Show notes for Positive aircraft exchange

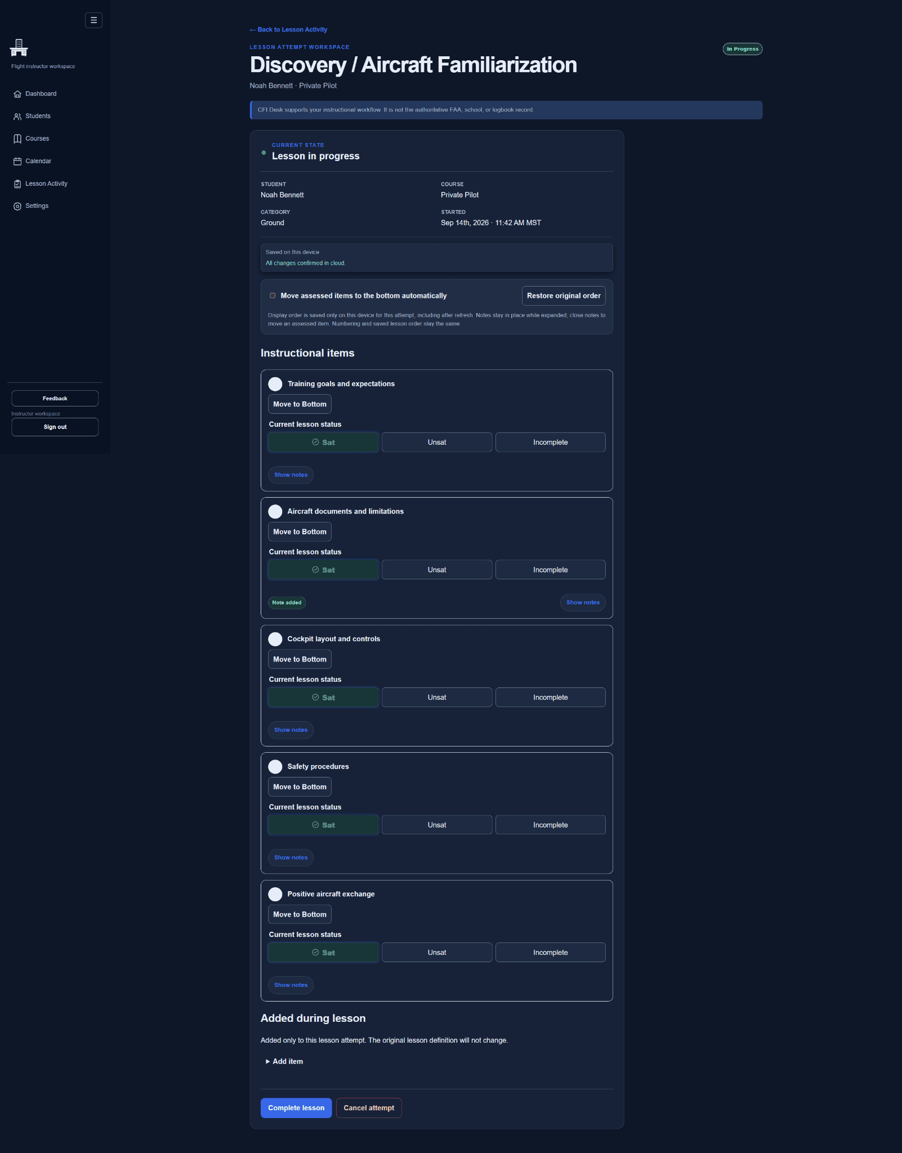coord(291,985)
